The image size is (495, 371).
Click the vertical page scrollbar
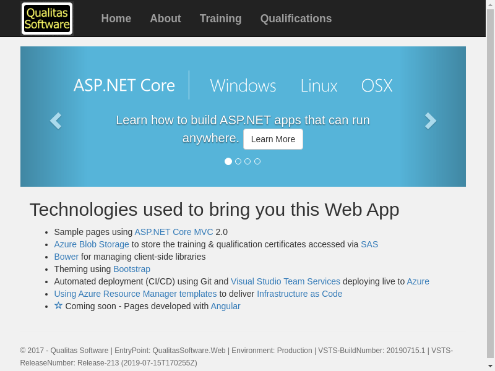coord(490,185)
